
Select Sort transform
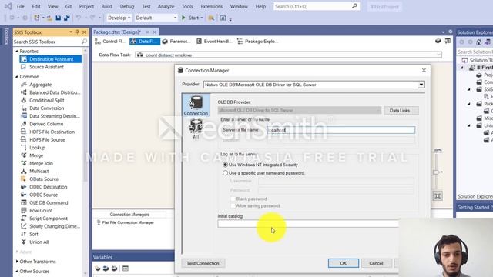coord(34,234)
